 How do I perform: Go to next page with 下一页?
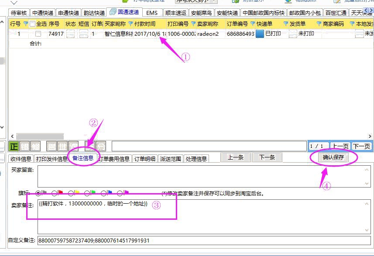tap(361, 147)
